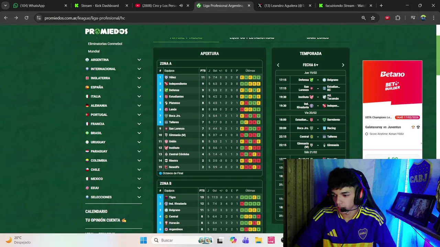The height and width of the screenshot is (247, 440).
Task: Open Estudiantes row in Zona A
Action: click(x=210, y=96)
